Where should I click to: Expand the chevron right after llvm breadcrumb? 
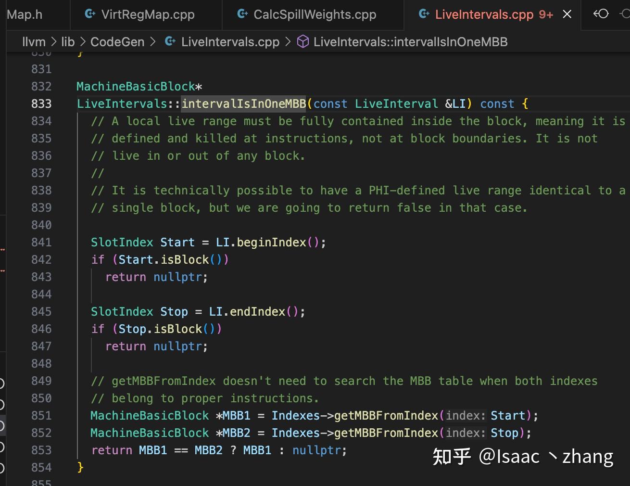coord(54,42)
